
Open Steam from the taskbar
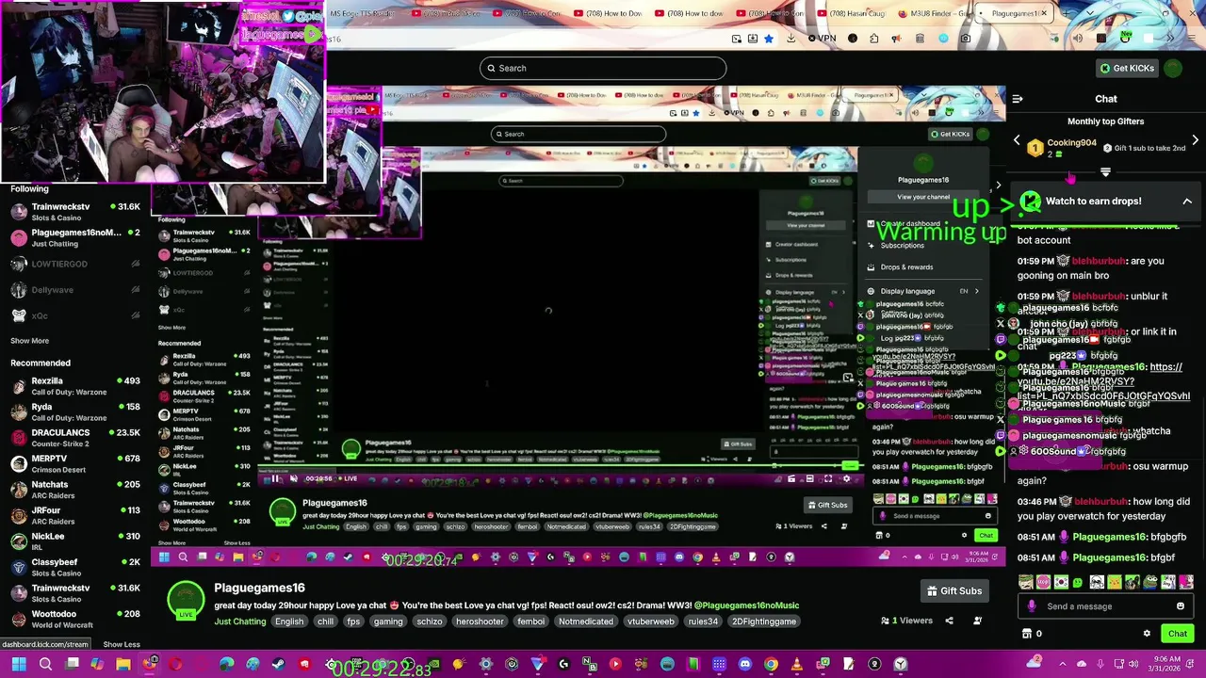pos(278,665)
